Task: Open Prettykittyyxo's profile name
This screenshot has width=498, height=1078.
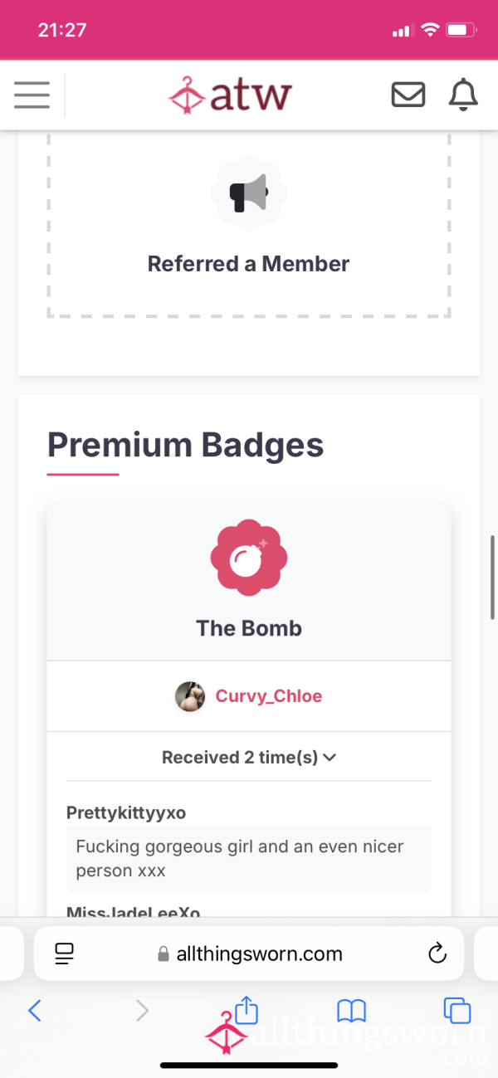Action: pyautogui.click(x=126, y=813)
